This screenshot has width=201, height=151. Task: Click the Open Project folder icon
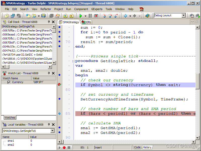pyautogui.click(x=58, y=16)
